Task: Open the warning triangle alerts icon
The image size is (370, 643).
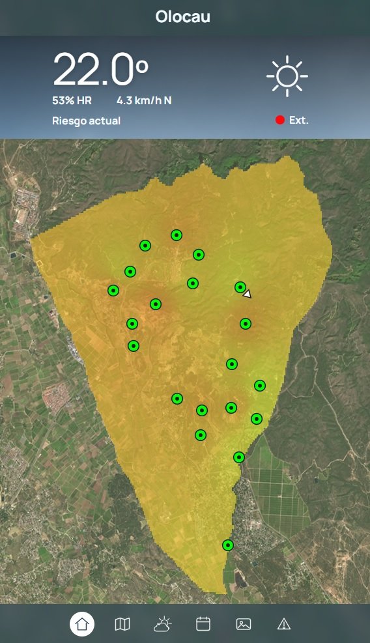Action: point(284,624)
